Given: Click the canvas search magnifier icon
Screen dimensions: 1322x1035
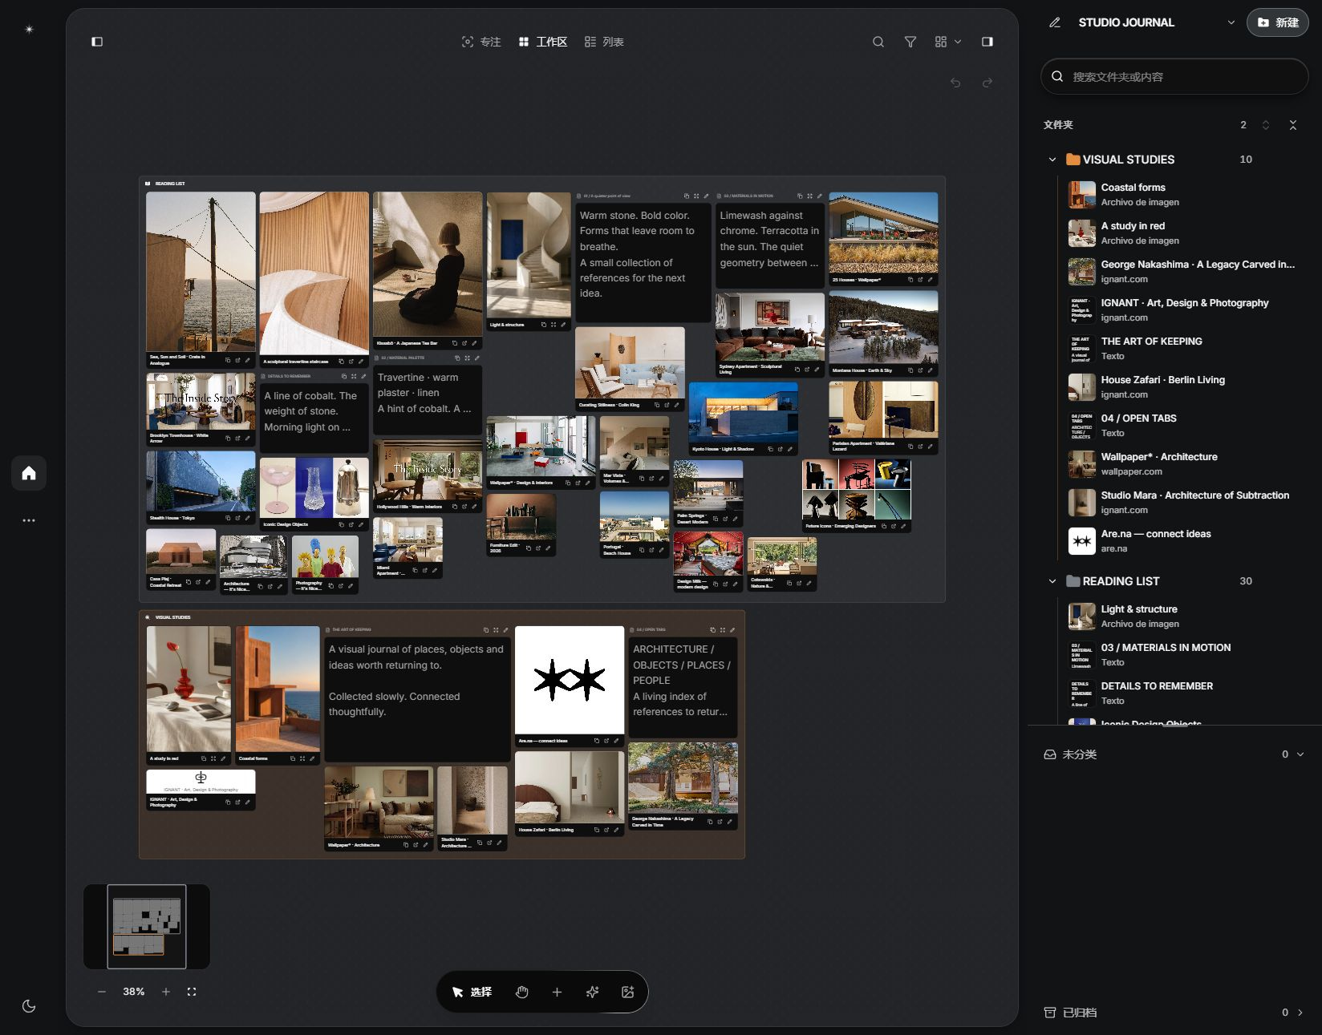Looking at the screenshot, I should 878,42.
